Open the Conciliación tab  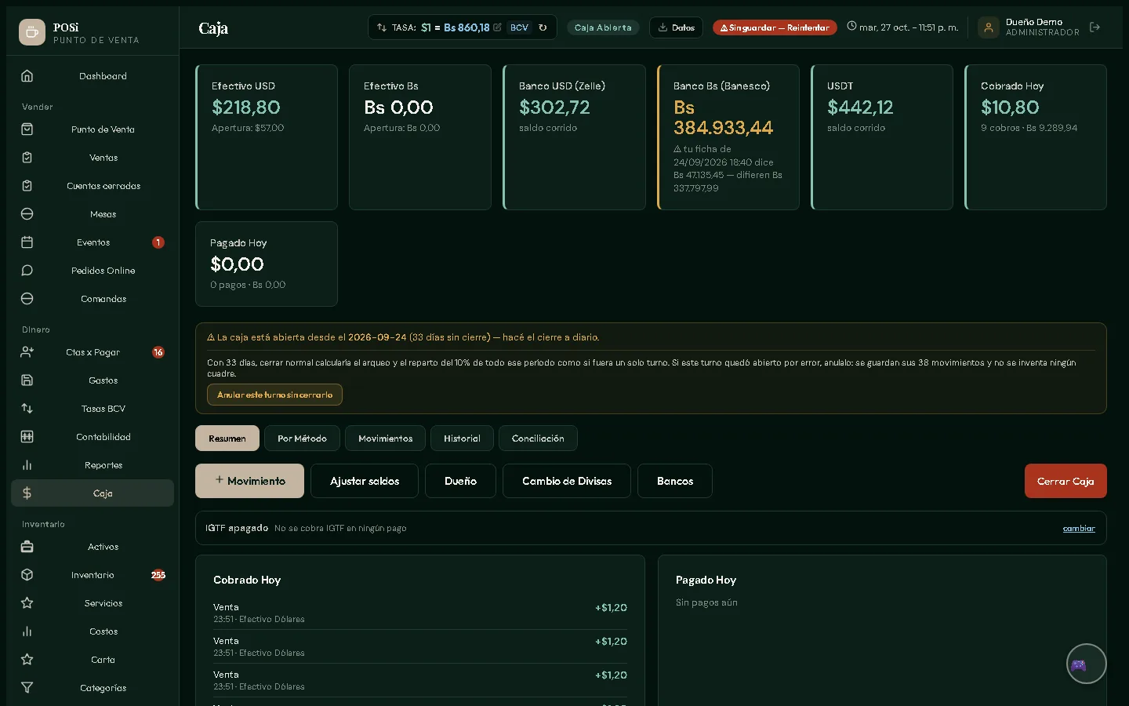(538, 439)
